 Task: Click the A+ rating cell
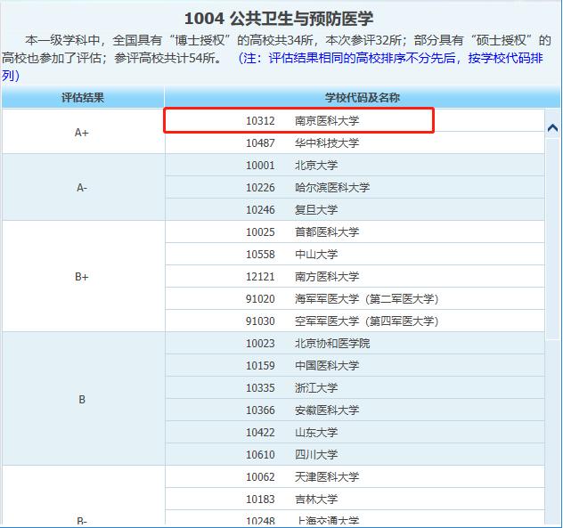click(x=83, y=132)
